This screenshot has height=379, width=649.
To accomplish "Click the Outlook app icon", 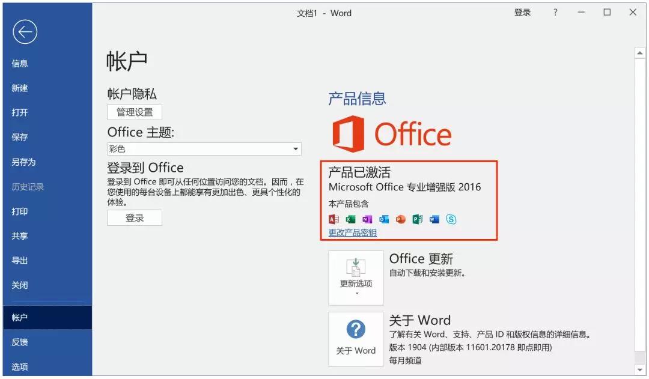I will coord(384,219).
